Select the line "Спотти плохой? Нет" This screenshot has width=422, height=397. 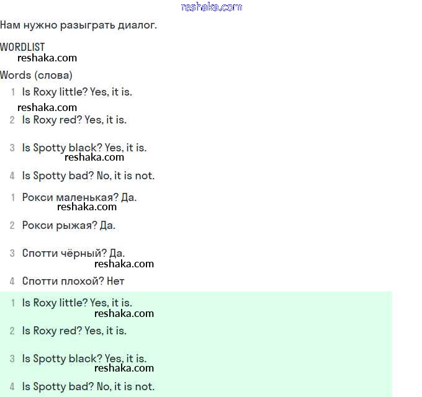point(73,281)
